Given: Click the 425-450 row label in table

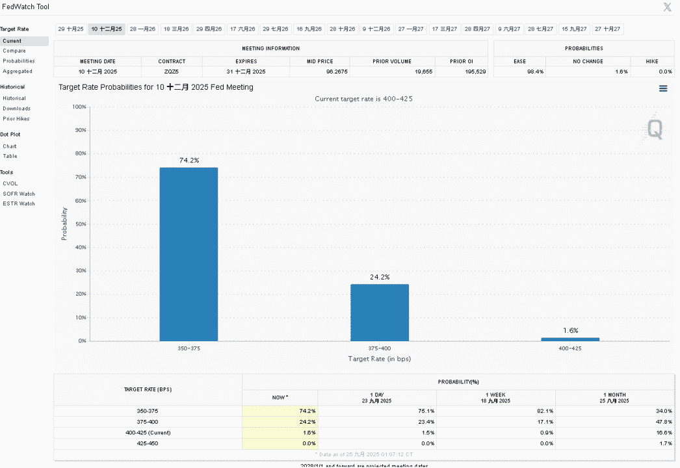Looking at the screenshot, I should tap(148, 444).
